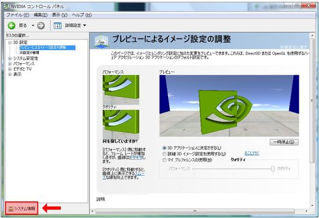Click the gray forward arrow icon
Image resolution: width=319 pixels, height=218 pixels.
pyautogui.click(x=41, y=26)
